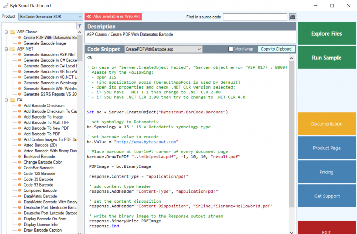The width and height of the screenshot is (357, 234).
Task: Click the filter funnel icon
Action: click(79, 26)
